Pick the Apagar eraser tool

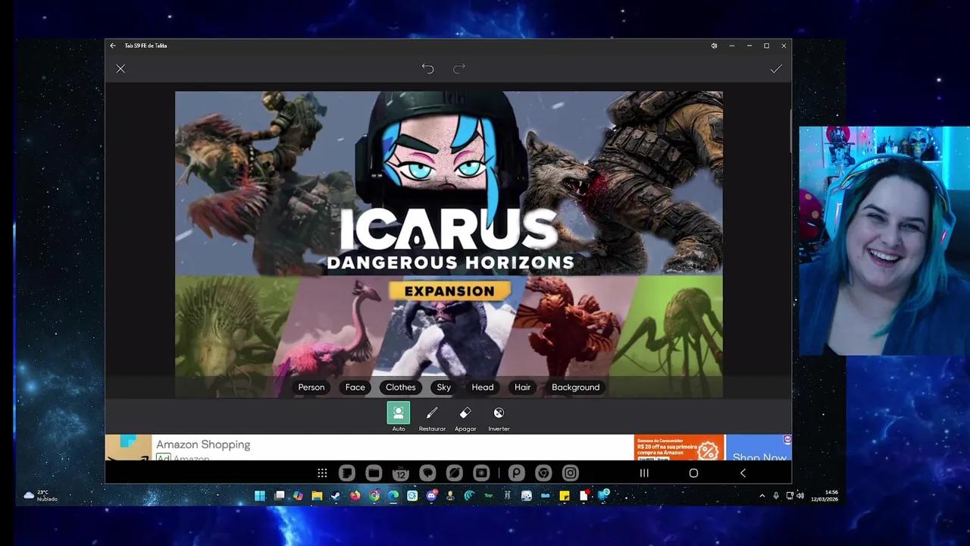[465, 417]
